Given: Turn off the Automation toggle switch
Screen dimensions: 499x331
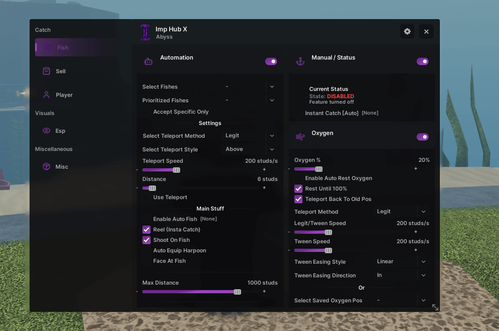Looking at the screenshot, I should (x=271, y=61).
